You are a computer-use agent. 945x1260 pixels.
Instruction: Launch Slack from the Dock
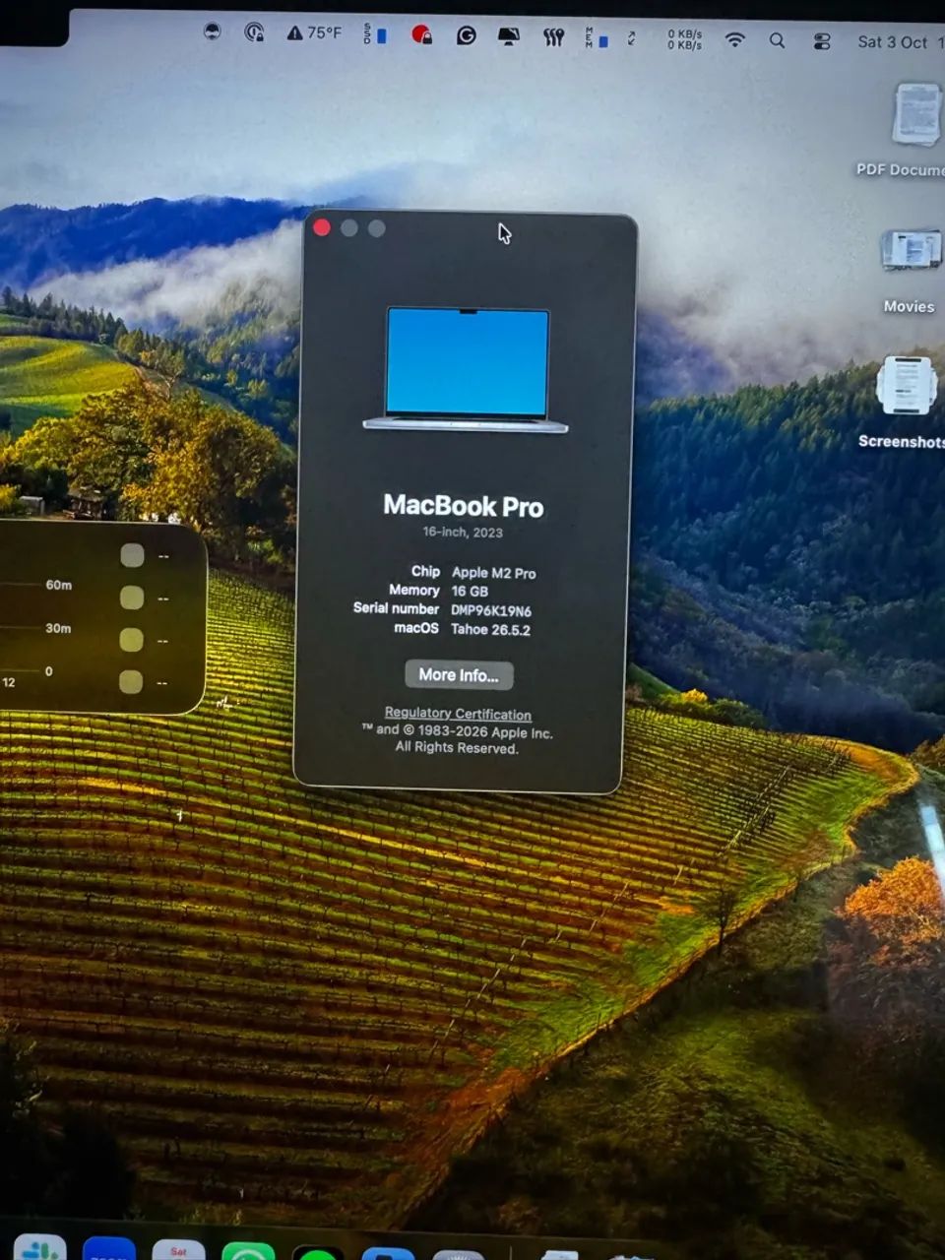tap(39, 1247)
